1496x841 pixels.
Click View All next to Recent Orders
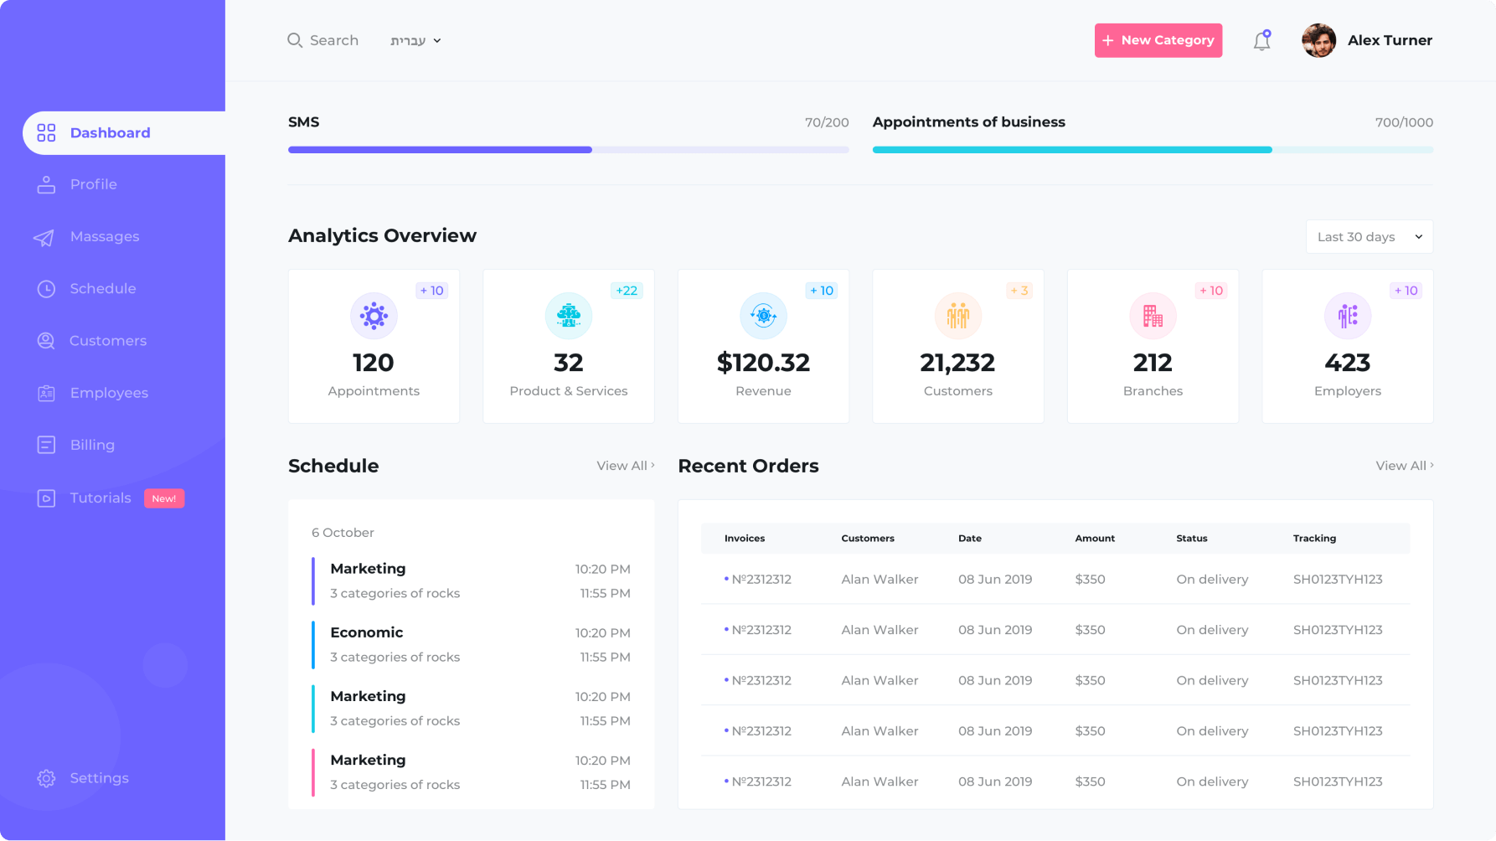(1405, 466)
